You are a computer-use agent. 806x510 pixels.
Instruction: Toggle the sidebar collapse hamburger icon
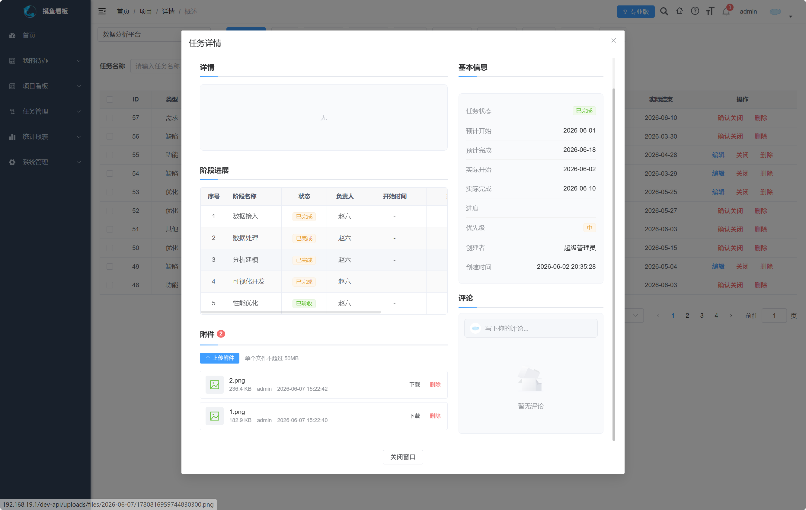click(102, 11)
